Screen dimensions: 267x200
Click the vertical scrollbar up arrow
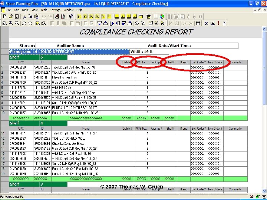pyautogui.click(x=264, y=29)
